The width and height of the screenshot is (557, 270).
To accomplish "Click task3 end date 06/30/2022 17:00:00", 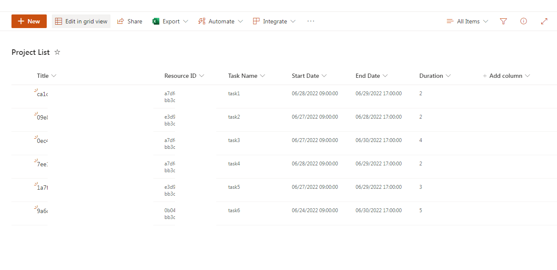I will click(379, 140).
